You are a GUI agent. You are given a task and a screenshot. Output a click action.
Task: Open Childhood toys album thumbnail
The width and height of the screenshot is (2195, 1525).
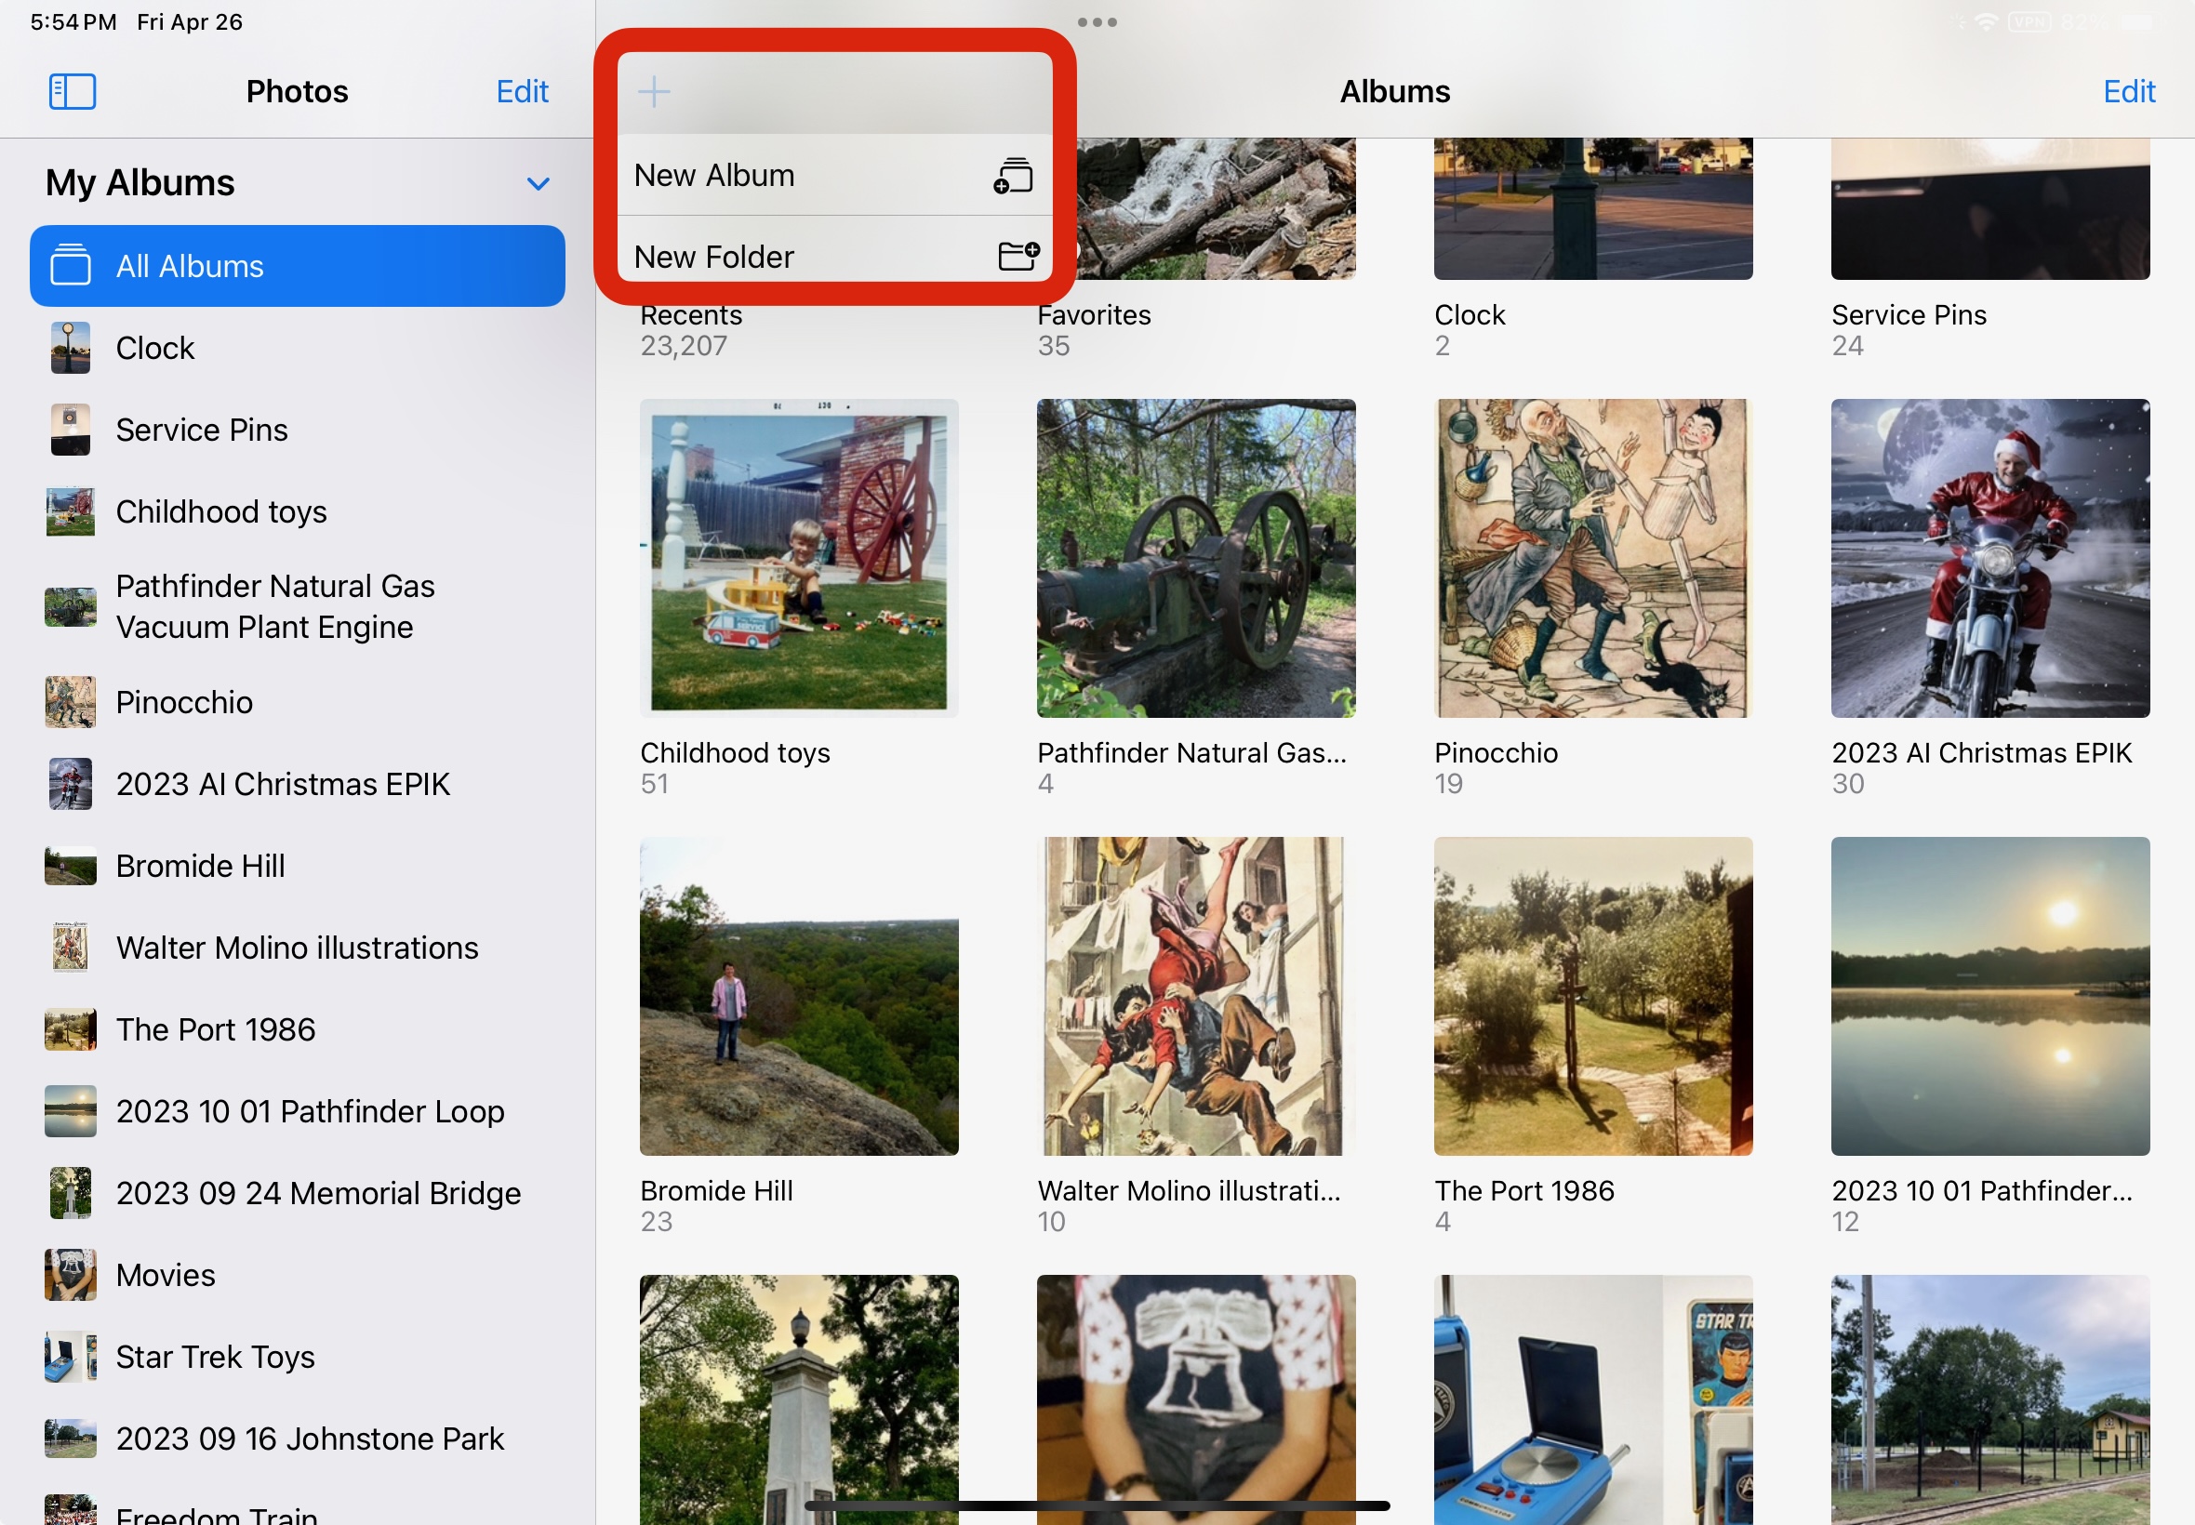click(799, 558)
